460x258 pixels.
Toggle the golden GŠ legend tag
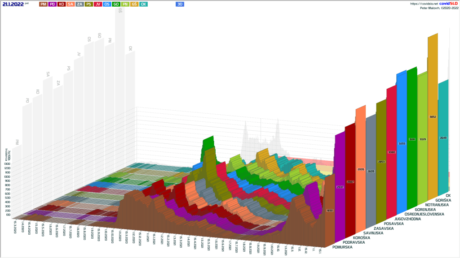(x=134, y=4)
